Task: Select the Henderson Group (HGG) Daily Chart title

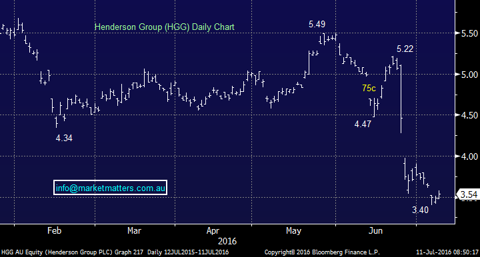Action: coord(165,27)
